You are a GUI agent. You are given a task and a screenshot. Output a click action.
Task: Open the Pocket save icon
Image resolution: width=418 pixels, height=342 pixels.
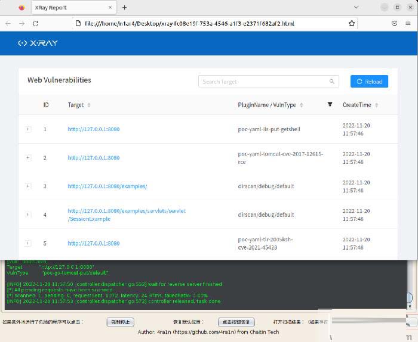point(394,23)
